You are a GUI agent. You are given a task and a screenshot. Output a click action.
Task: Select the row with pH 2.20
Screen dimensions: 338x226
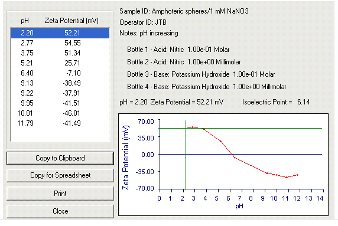tap(60, 33)
